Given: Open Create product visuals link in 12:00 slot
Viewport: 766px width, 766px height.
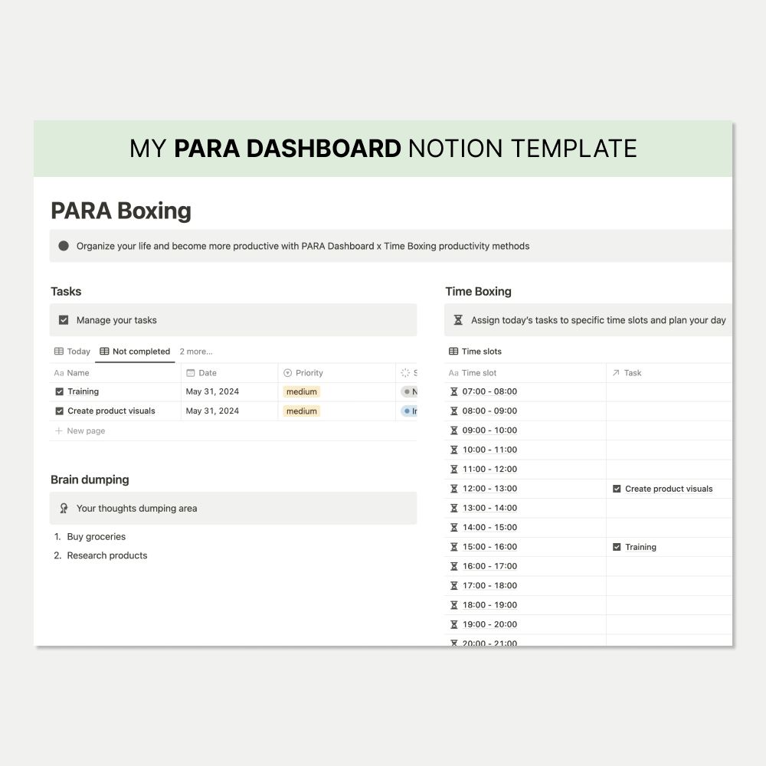Looking at the screenshot, I should (669, 489).
